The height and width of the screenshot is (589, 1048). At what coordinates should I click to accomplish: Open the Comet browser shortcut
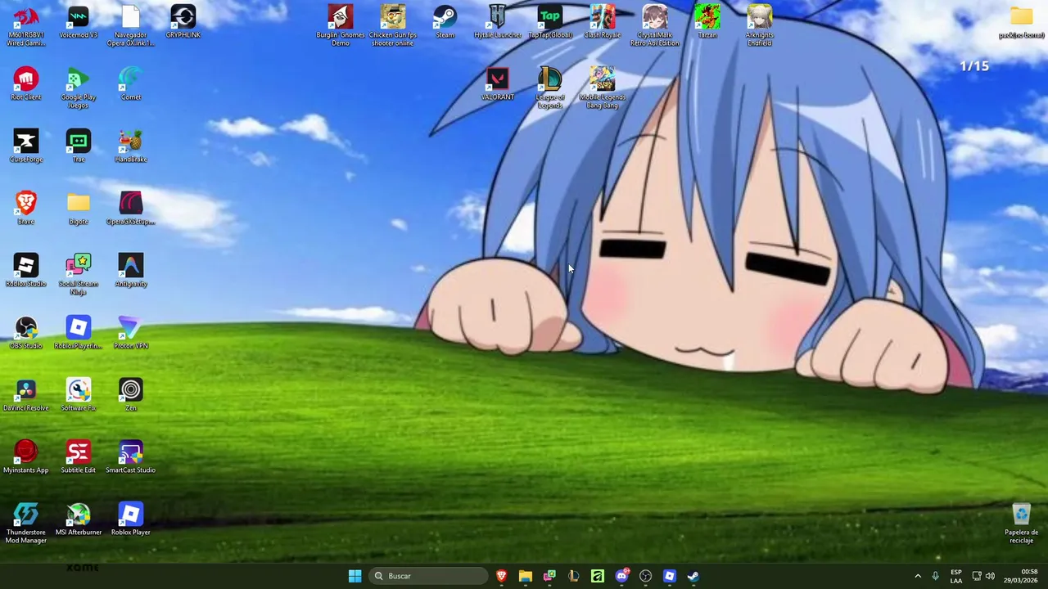click(130, 85)
